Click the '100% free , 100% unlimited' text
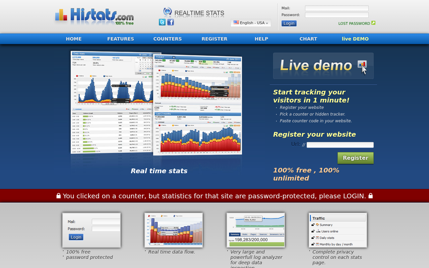The width and height of the screenshot is (429, 268). 306,174
